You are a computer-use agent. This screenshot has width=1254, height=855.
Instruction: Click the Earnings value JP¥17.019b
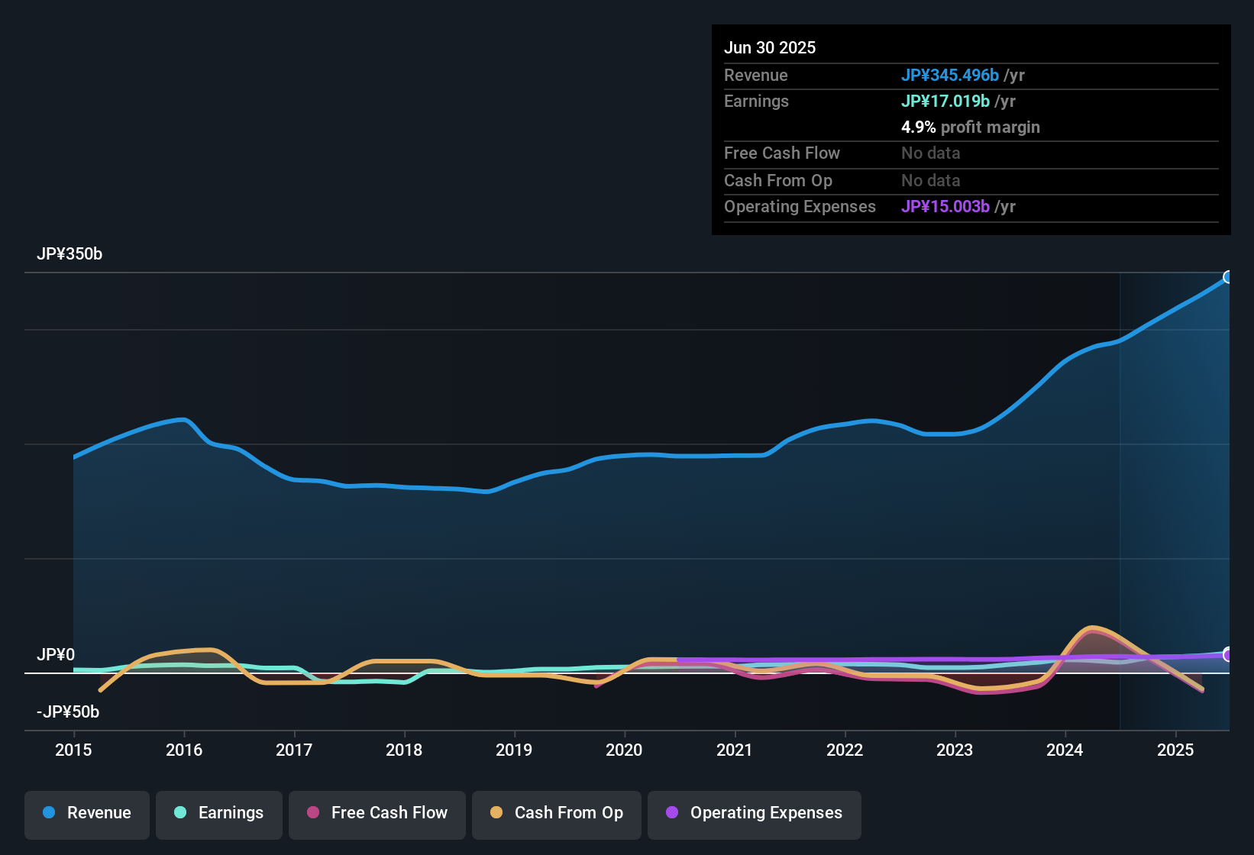point(945,101)
